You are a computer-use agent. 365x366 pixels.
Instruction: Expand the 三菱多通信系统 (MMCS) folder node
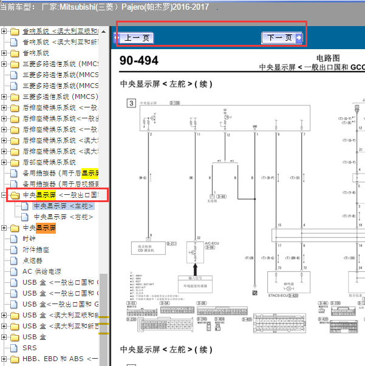pos(4,97)
